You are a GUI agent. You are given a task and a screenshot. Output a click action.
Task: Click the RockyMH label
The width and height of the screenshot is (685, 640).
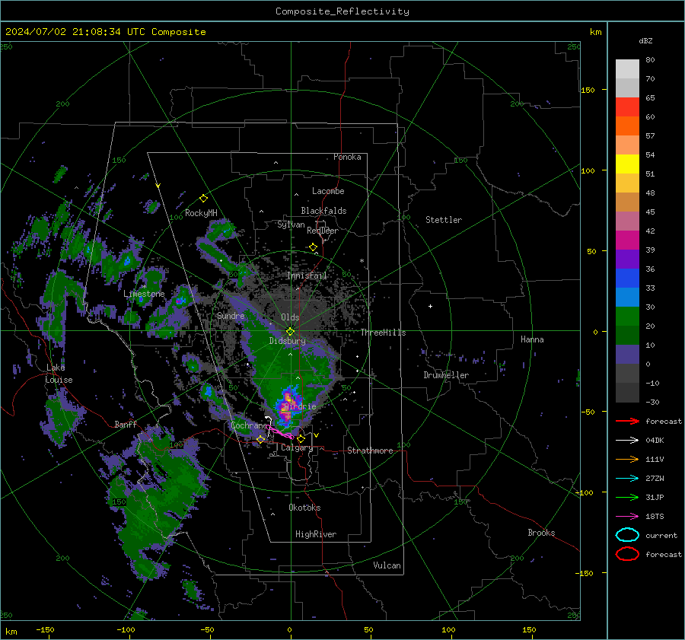click(x=201, y=213)
